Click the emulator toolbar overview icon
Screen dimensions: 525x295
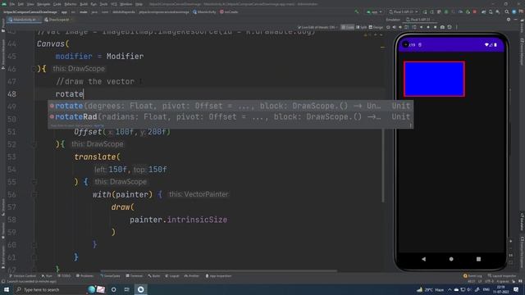coord(436,27)
